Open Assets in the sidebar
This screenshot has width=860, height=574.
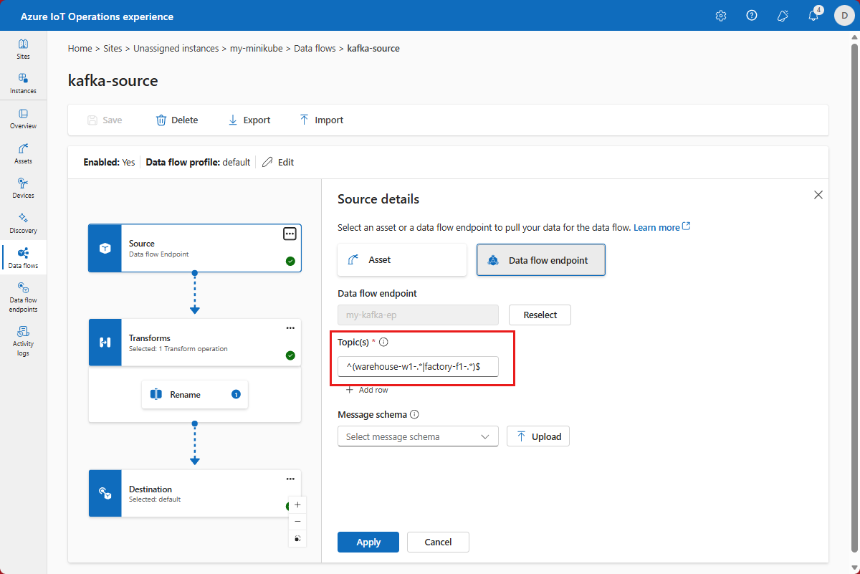click(23, 153)
